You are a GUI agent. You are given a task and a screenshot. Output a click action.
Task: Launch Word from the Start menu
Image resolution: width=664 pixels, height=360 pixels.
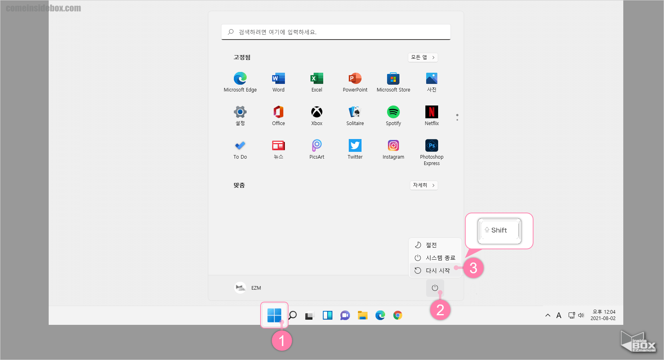pos(279,82)
